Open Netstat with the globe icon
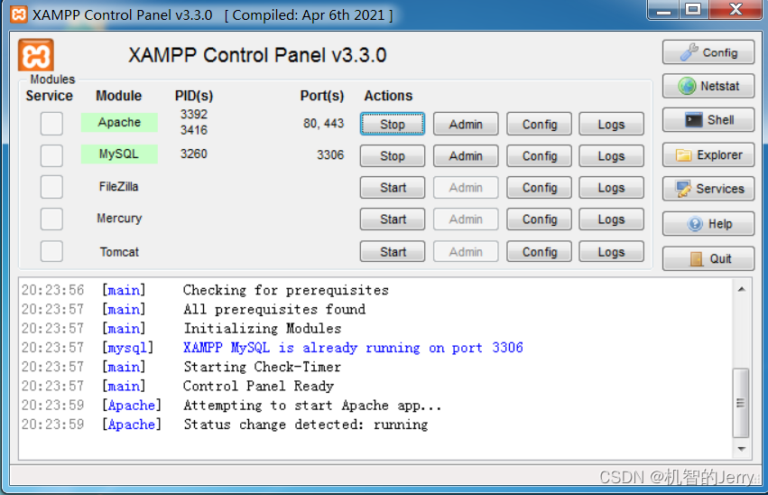 point(708,86)
